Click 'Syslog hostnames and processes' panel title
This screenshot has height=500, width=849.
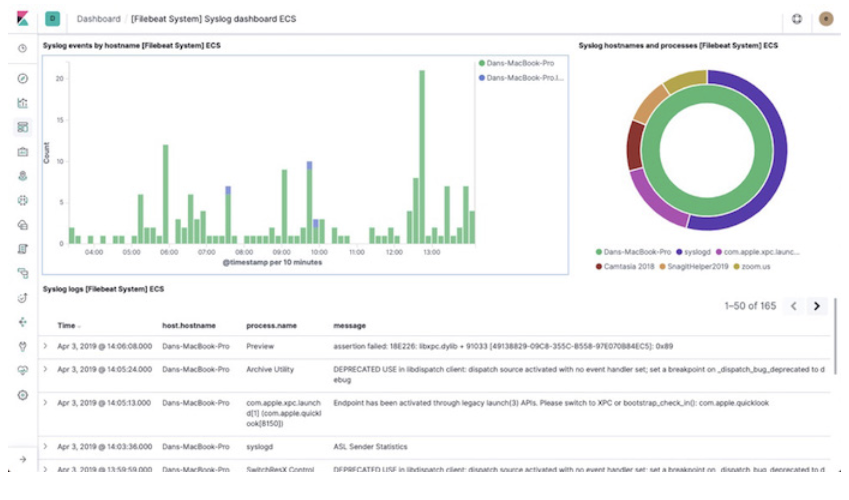678,45
